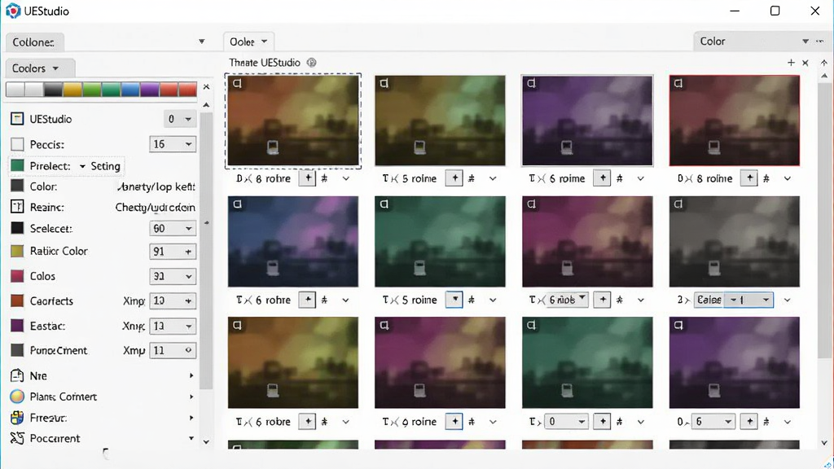Open the 6 nob dropdown under magenta thumbnail
This screenshot has height=469, width=834.
(567, 300)
